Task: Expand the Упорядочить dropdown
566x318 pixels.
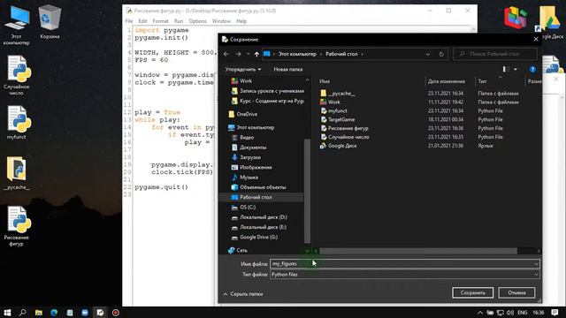Action: pos(243,69)
